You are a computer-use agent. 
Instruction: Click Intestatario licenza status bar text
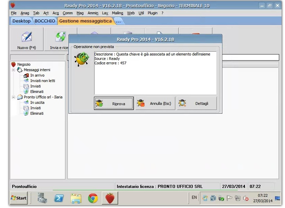tap(160, 187)
